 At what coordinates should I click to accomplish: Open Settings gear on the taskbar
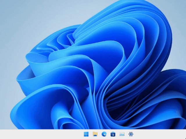coord(131,134)
